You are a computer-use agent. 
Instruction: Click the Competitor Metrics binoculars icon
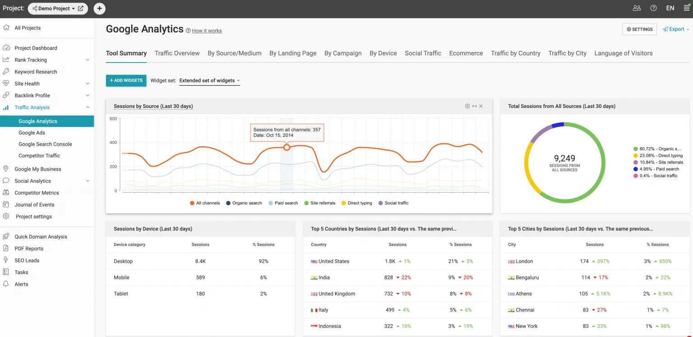[x=6, y=193]
